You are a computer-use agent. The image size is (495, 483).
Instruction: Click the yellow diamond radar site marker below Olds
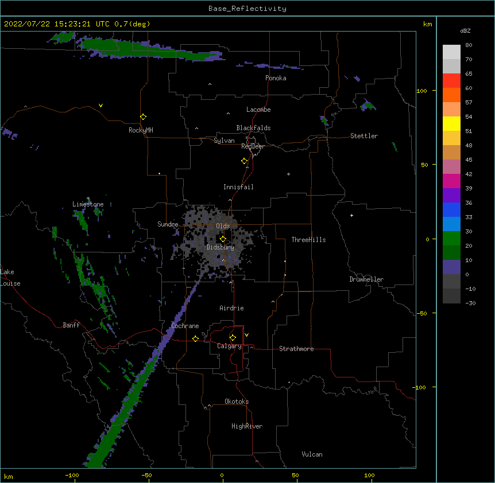[223, 239]
